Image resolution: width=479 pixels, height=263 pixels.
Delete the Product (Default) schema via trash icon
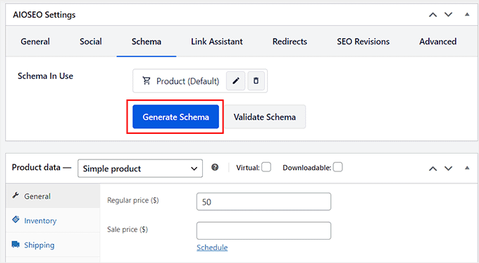point(256,81)
